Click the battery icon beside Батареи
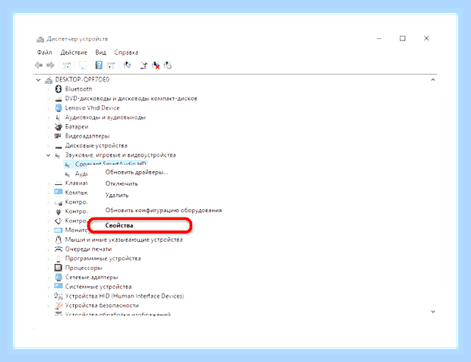This screenshot has height=362, width=471. 58,126
